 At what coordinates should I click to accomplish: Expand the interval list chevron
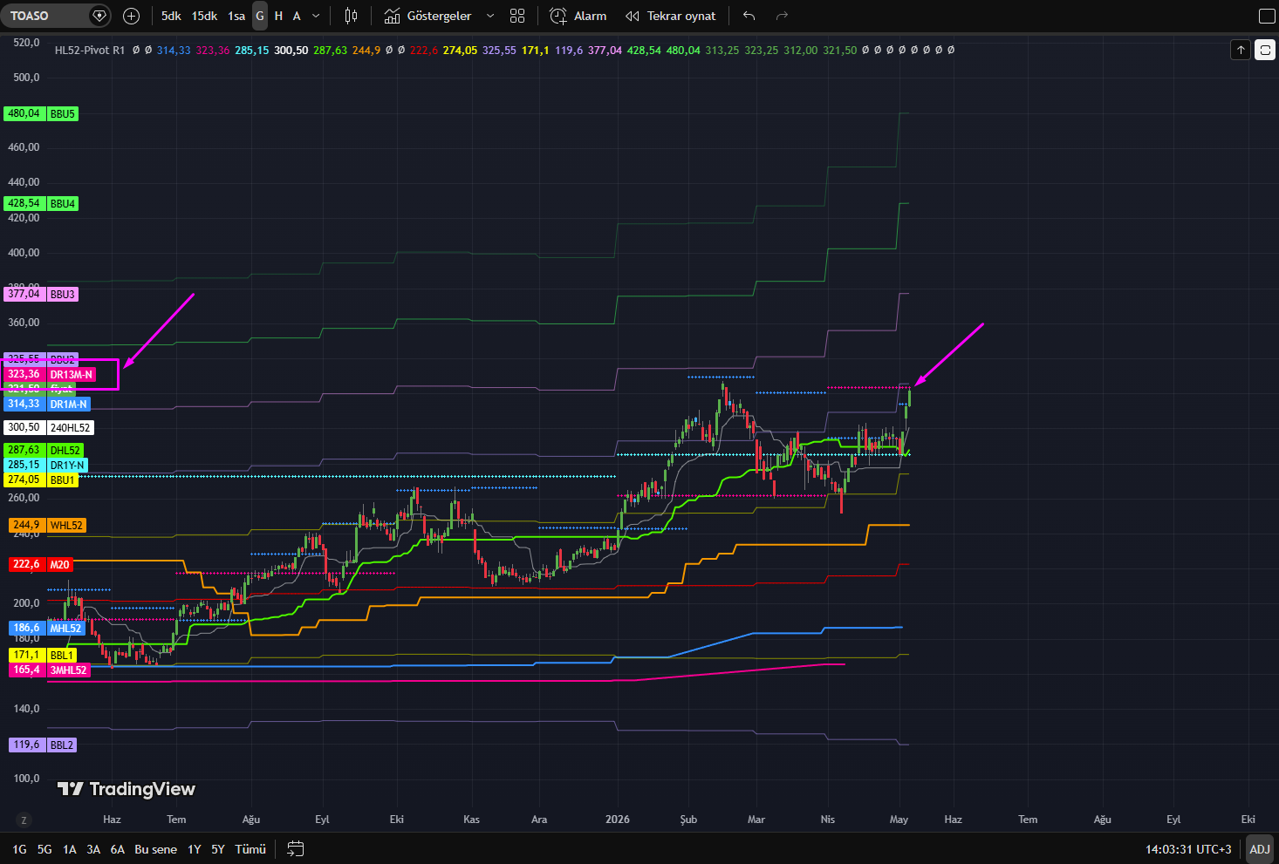(316, 16)
